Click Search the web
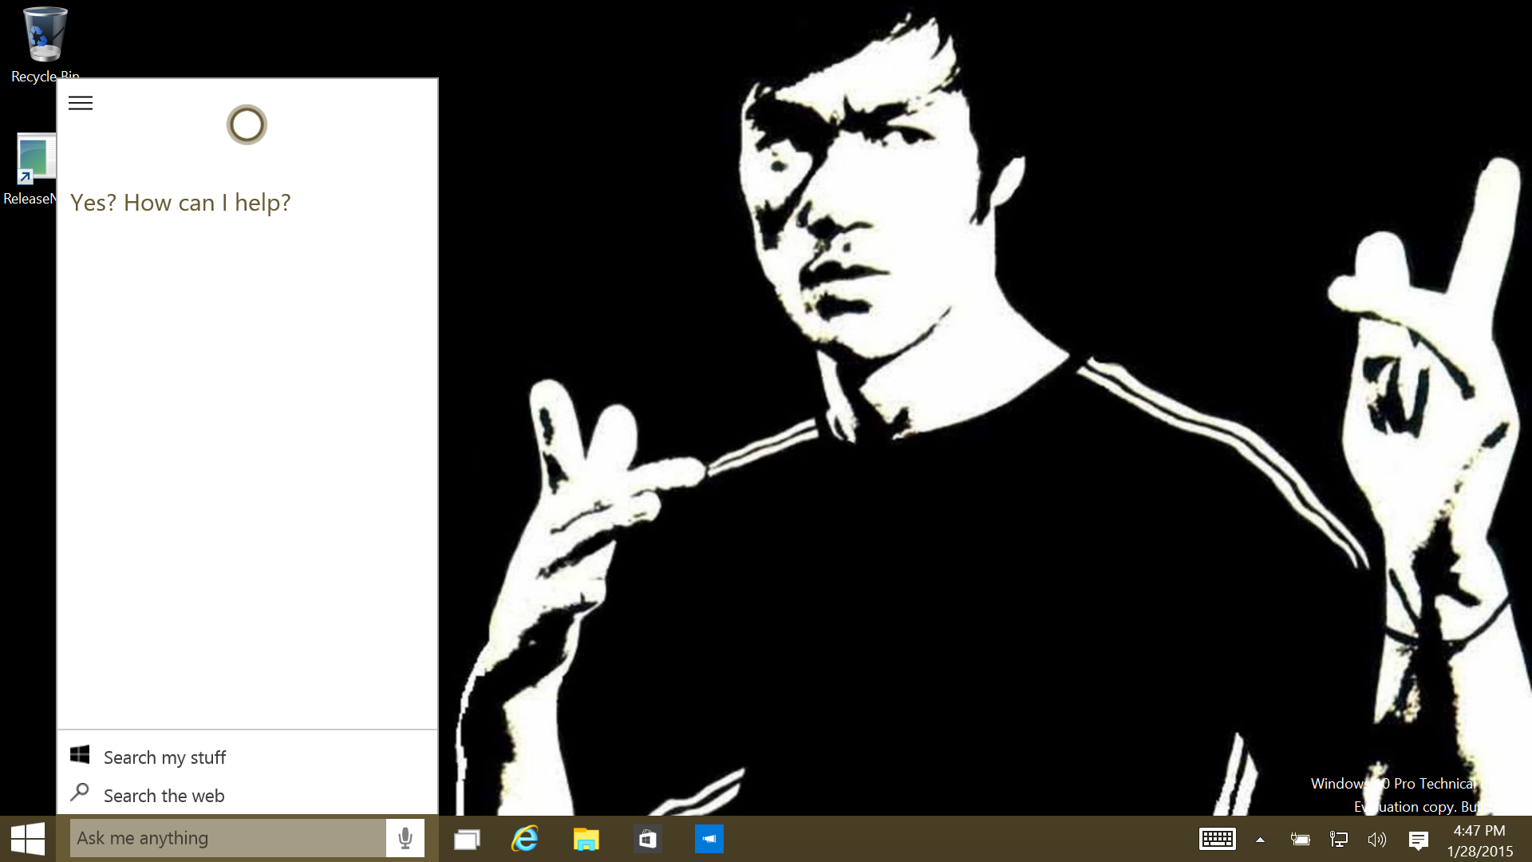Image resolution: width=1532 pixels, height=862 pixels. (x=164, y=796)
